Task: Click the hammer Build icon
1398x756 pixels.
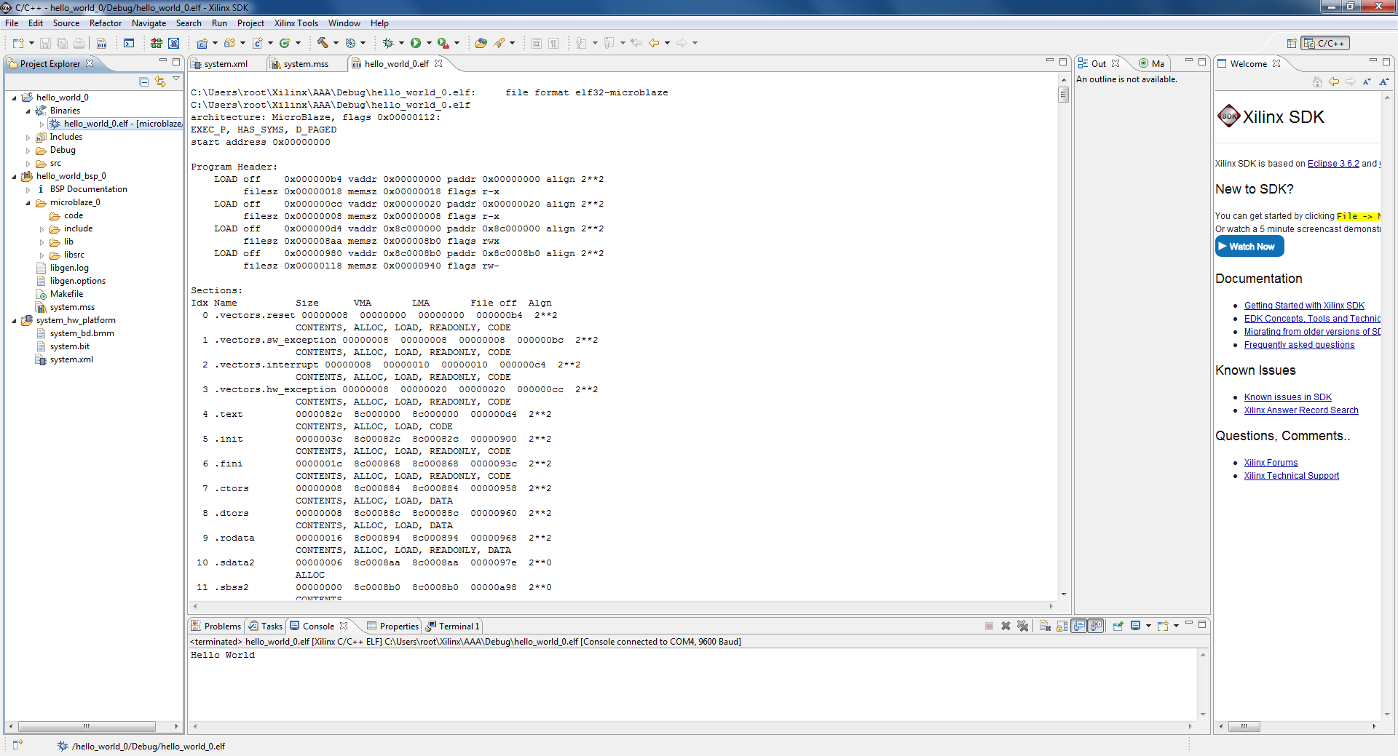Action: tap(323, 43)
